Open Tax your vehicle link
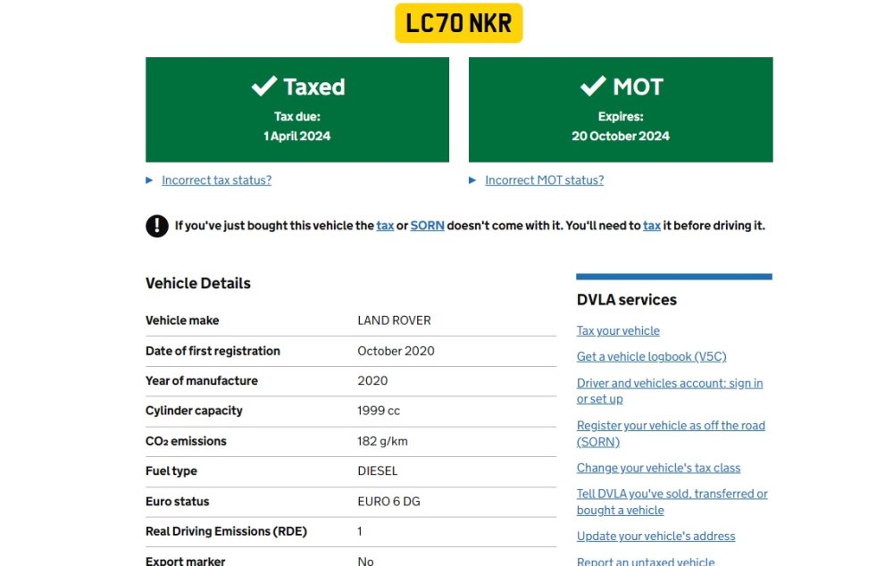The image size is (893, 566). (x=618, y=331)
